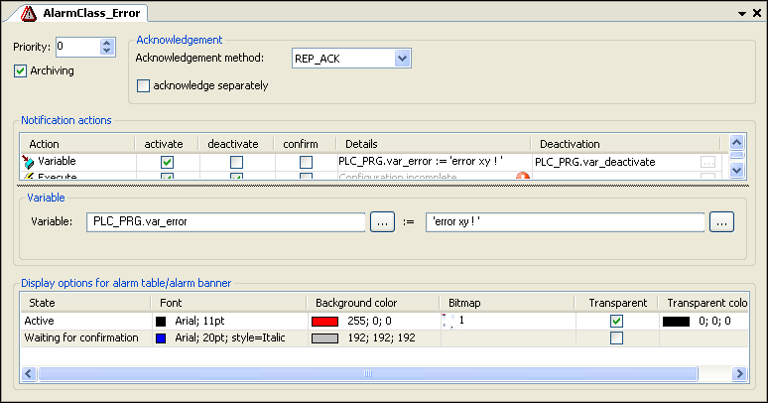The height and width of the screenshot is (403, 768).
Task: Click the red background color swatch 255; 0; 0
Action: coord(324,322)
